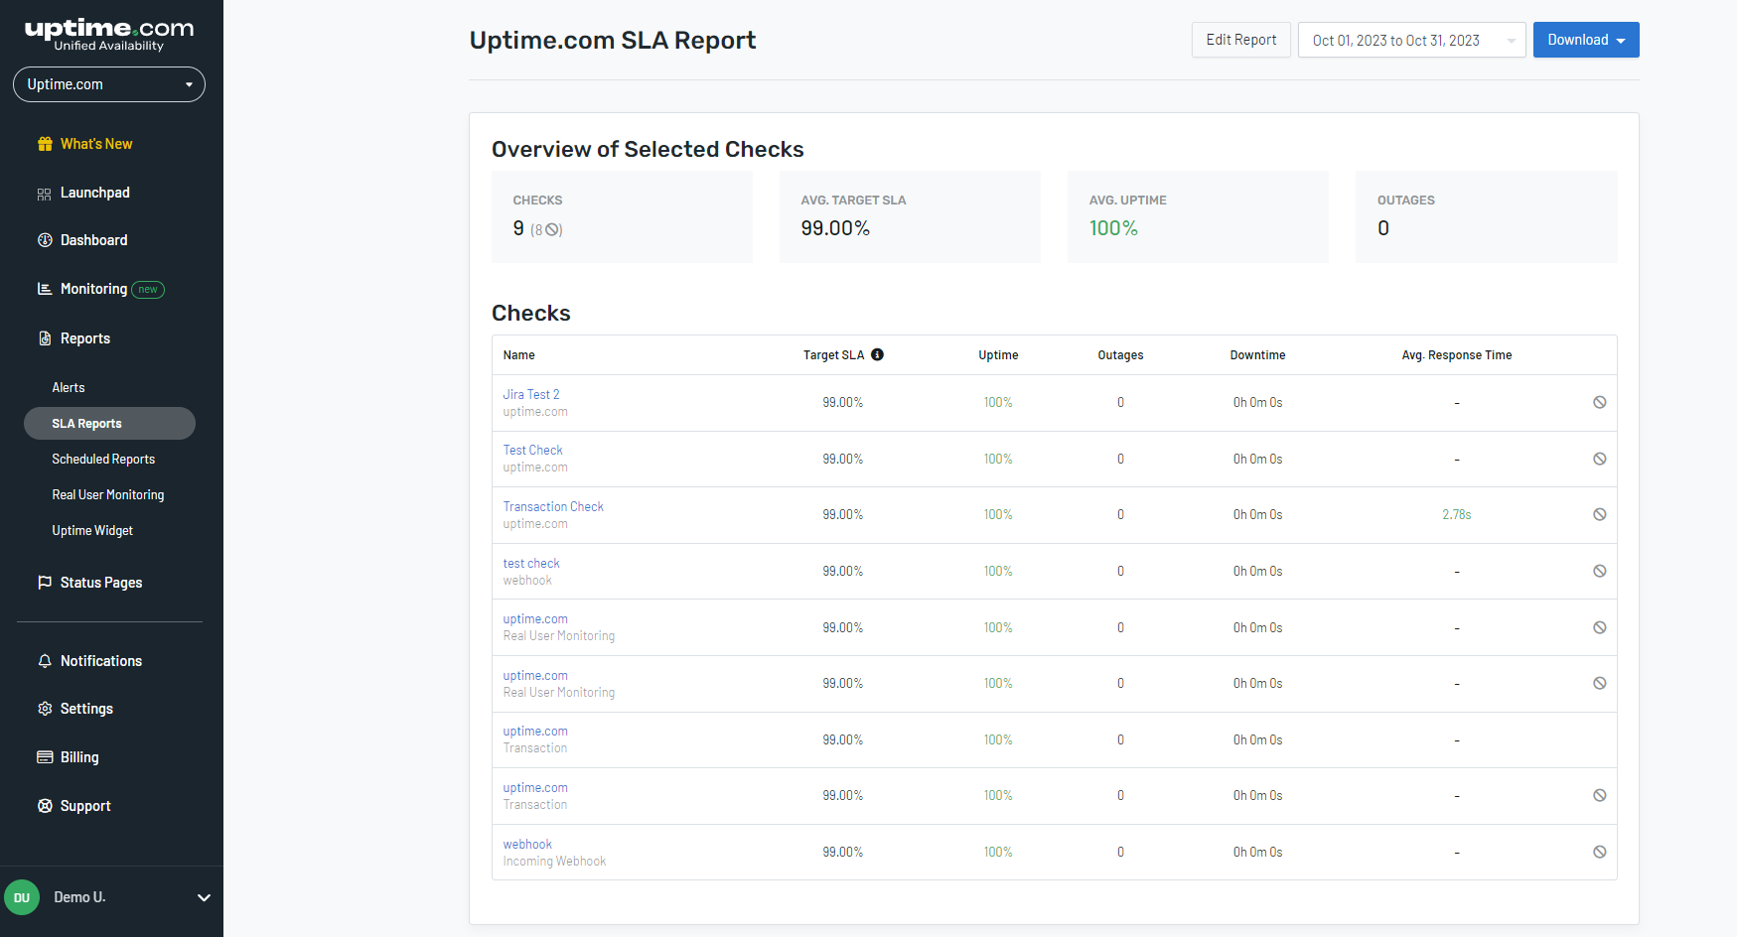Toggle exclude icon for Transaction Check row
1737x937 pixels.
point(1600,514)
